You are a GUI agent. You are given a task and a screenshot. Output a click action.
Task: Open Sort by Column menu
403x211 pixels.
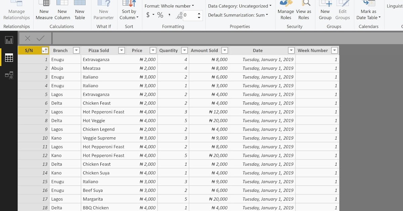pyautogui.click(x=129, y=11)
